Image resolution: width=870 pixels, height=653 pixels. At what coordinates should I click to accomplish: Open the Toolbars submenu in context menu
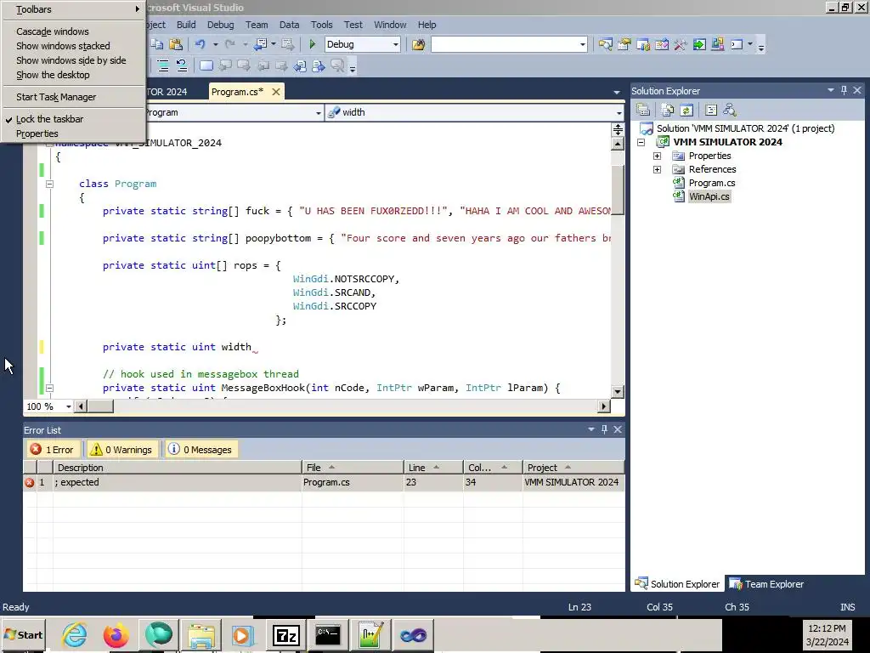point(72,9)
